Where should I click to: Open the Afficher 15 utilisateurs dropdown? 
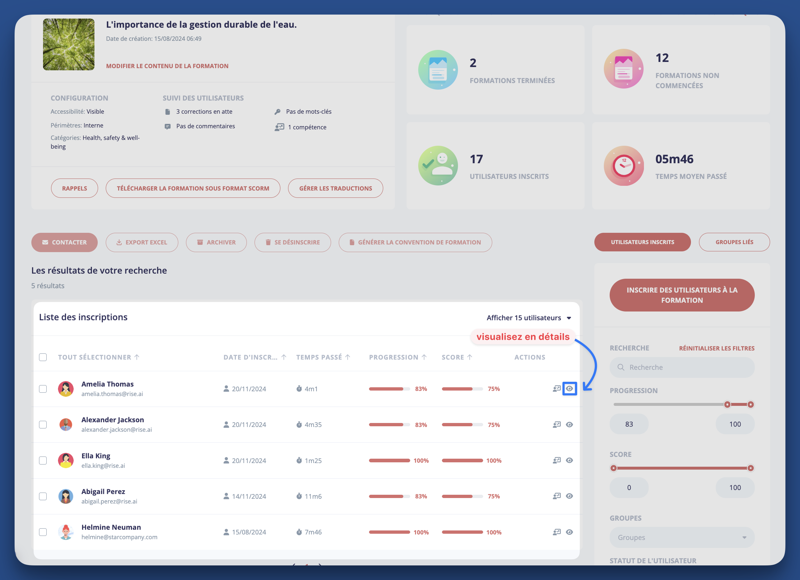528,317
